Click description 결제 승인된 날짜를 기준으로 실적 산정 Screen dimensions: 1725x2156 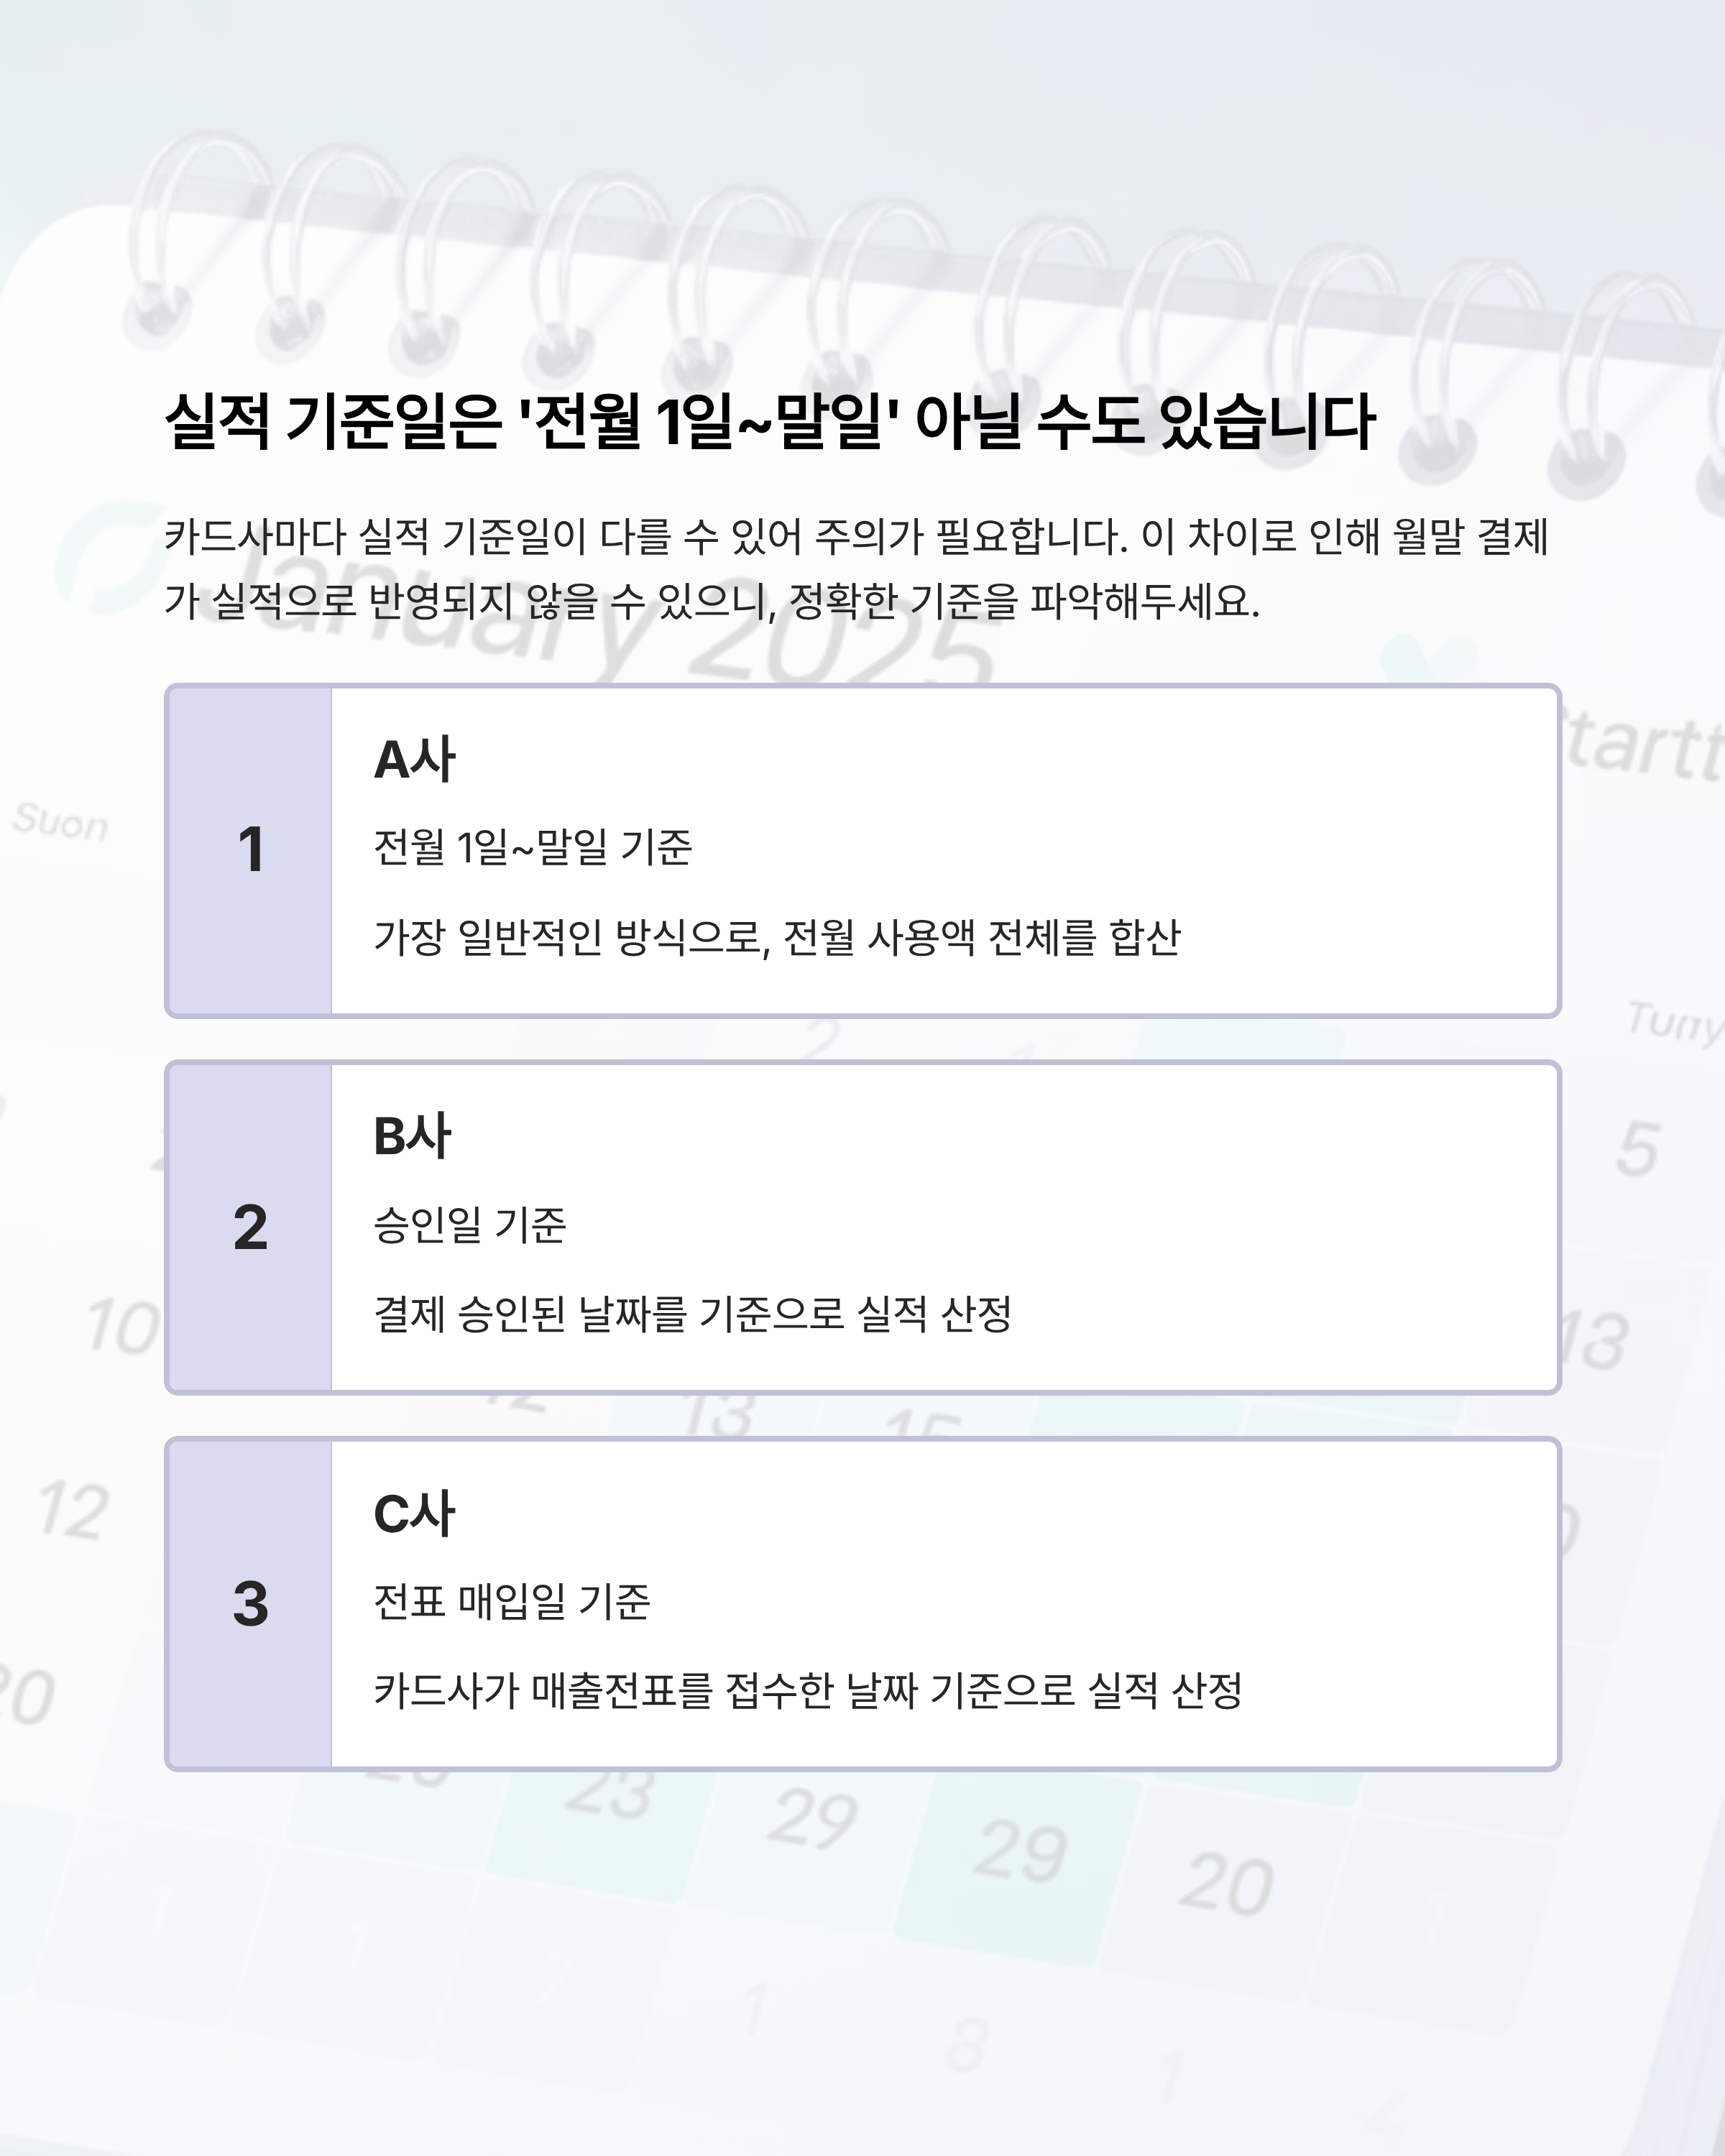click(693, 1314)
